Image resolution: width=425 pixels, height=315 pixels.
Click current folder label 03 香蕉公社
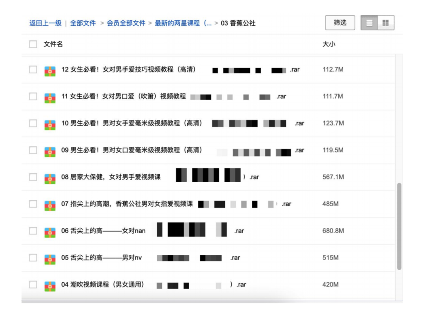[238, 23]
